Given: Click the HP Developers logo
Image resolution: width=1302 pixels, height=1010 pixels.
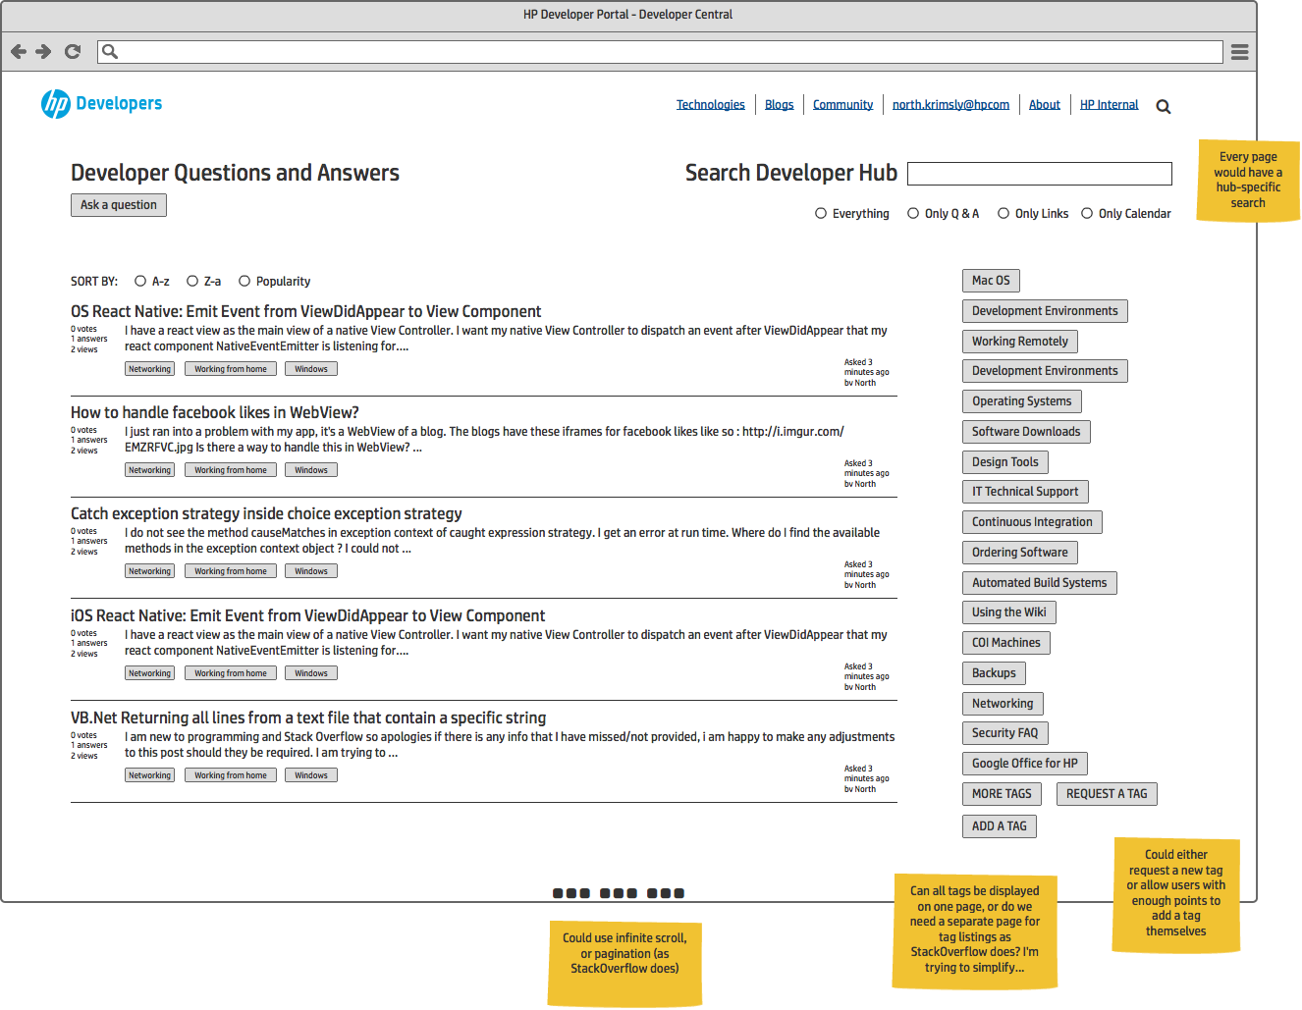Looking at the screenshot, I should (102, 103).
